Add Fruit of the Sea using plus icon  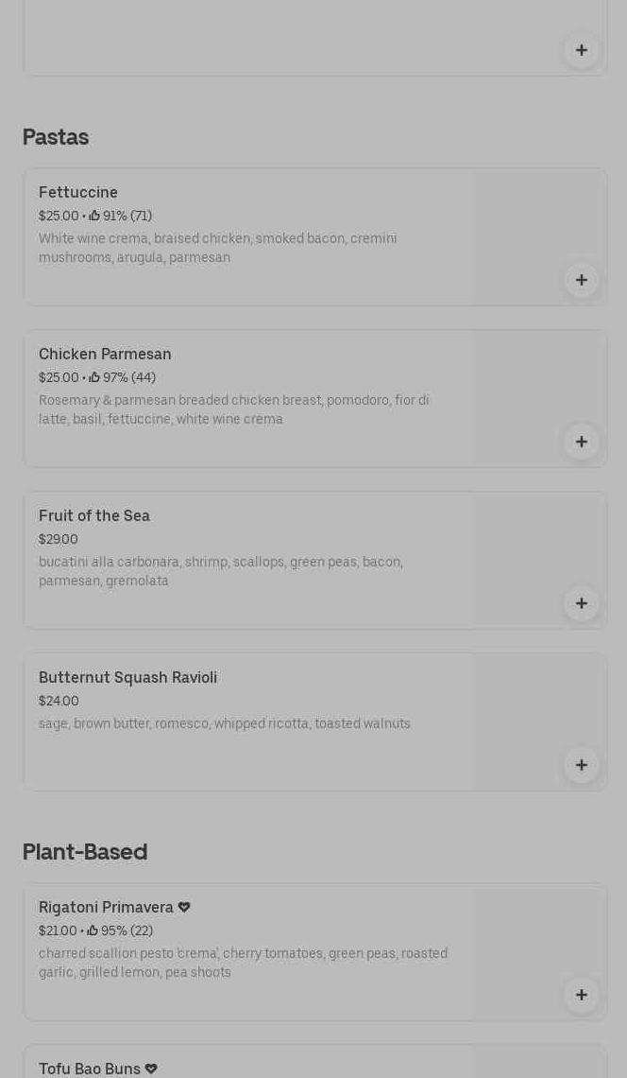point(581,603)
